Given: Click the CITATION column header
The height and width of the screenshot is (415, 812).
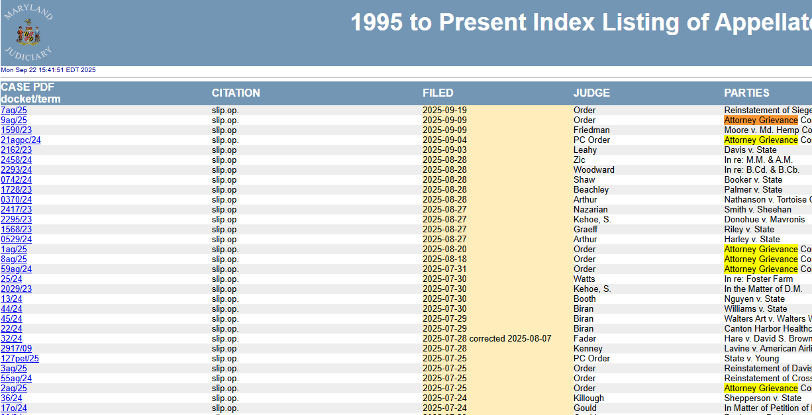Looking at the screenshot, I should tap(236, 93).
